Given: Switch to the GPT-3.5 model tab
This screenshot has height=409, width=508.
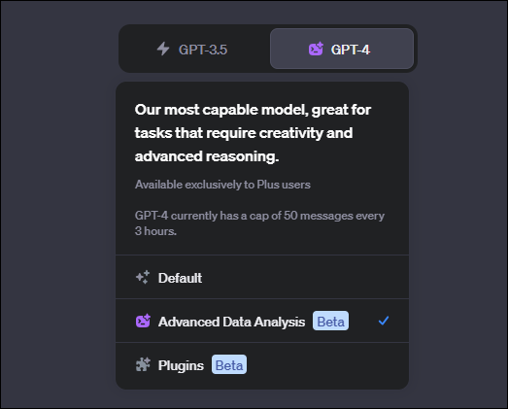Looking at the screenshot, I should (194, 49).
